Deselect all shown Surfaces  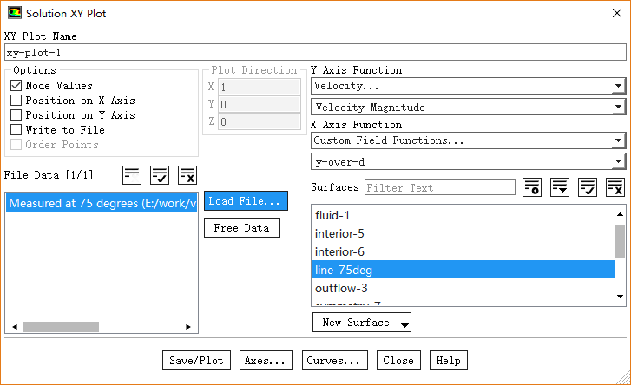(615, 187)
